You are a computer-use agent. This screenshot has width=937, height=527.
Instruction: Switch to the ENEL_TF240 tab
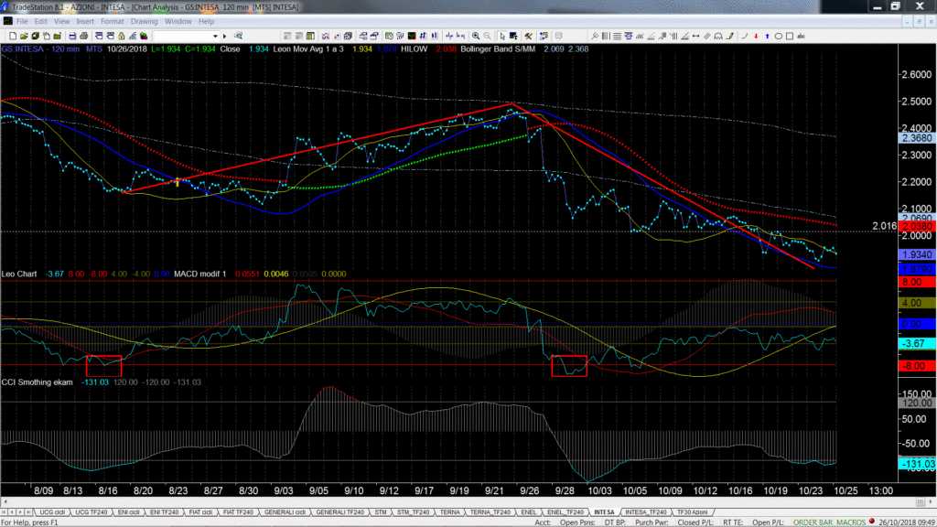[x=565, y=512]
